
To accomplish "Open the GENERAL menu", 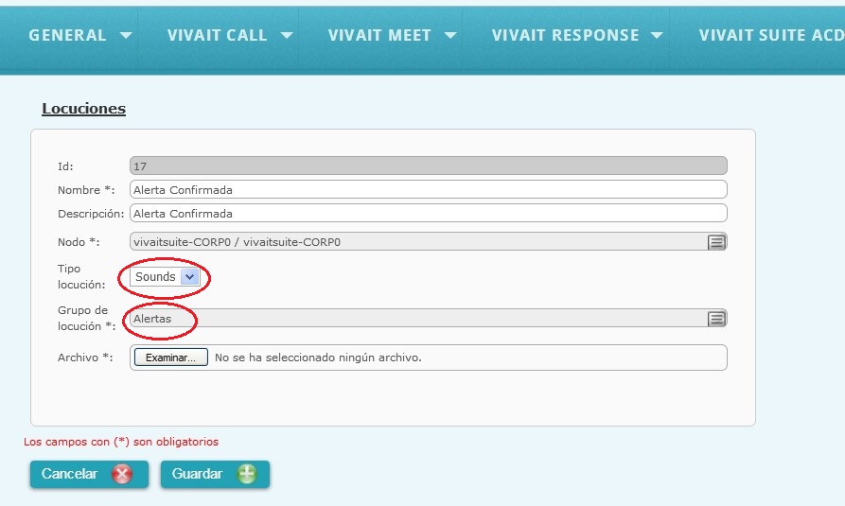I will [67, 36].
